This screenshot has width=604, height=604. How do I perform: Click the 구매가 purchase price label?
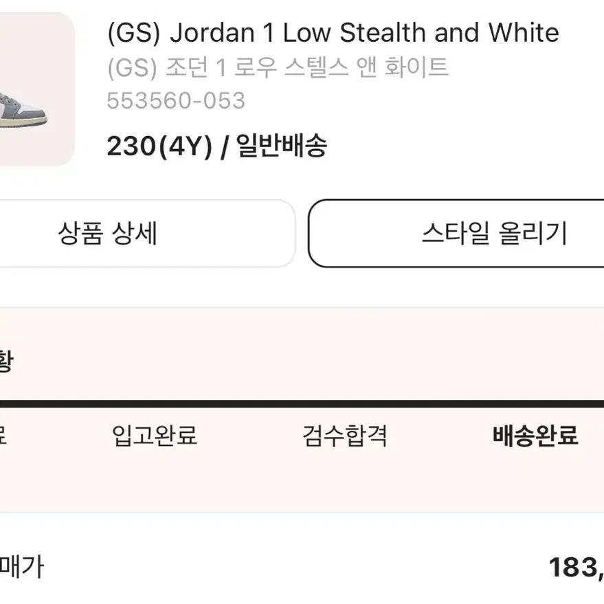[21, 567]
